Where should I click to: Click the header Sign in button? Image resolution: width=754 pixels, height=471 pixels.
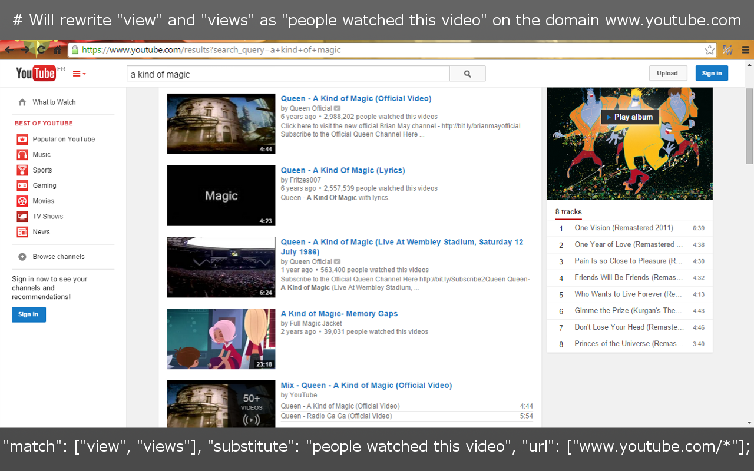[x=712, y=74]
